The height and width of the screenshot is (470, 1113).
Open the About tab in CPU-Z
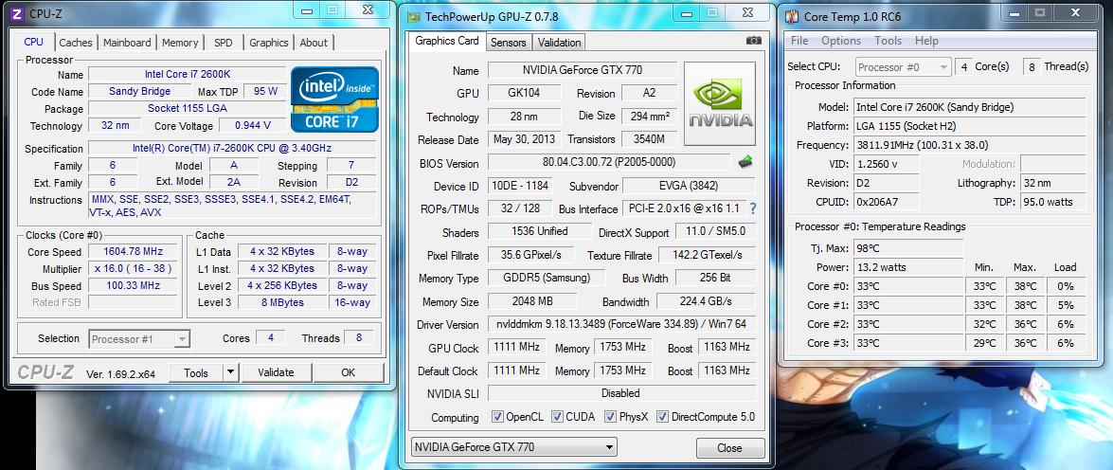click(313, 43)
